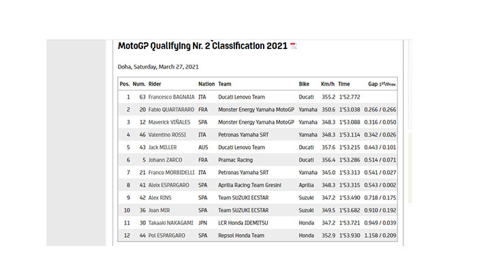Click the MotoGP Qualifying Nr. 2 Classification heading
The height and width of the screenshot is (272, 477).
[x=202, y=46]
